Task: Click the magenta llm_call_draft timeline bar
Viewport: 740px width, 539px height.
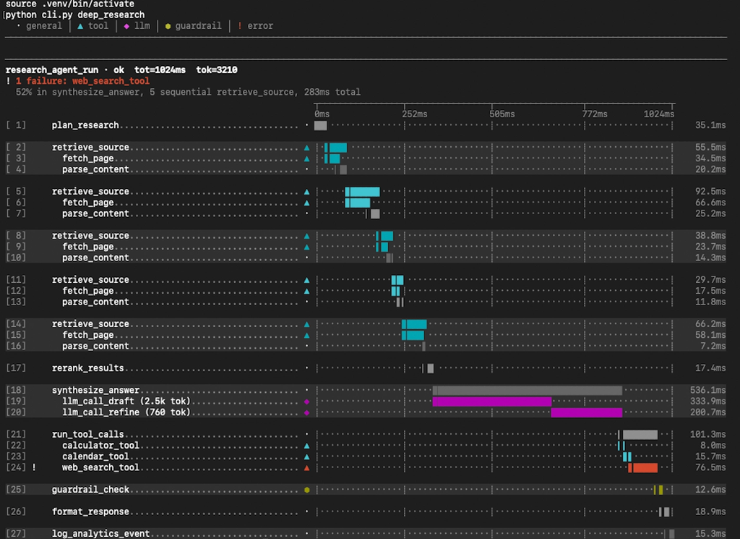Action: click(491, 402)
